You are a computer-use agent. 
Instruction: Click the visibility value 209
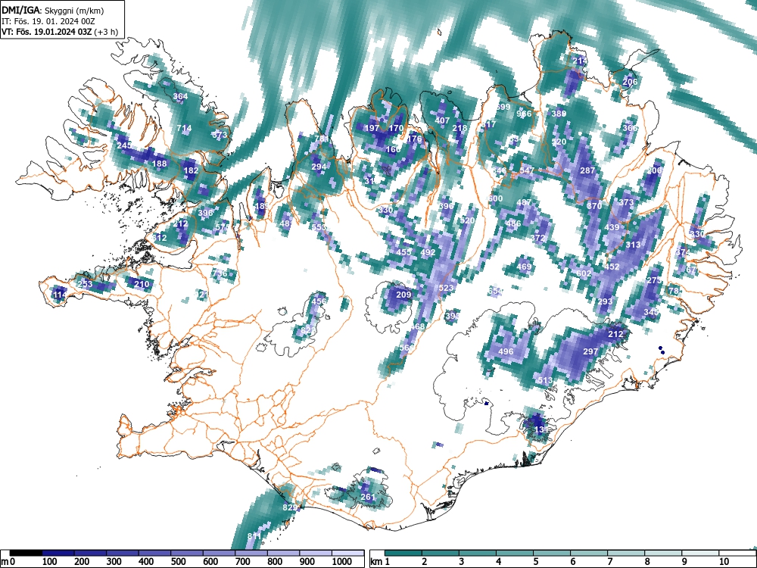point(403,295)
